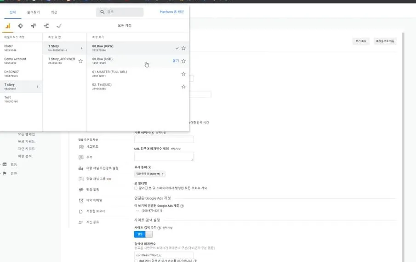Click the 주석 comment icon
416x262 pixels.
pyautogui.click(x=81, y=157)
